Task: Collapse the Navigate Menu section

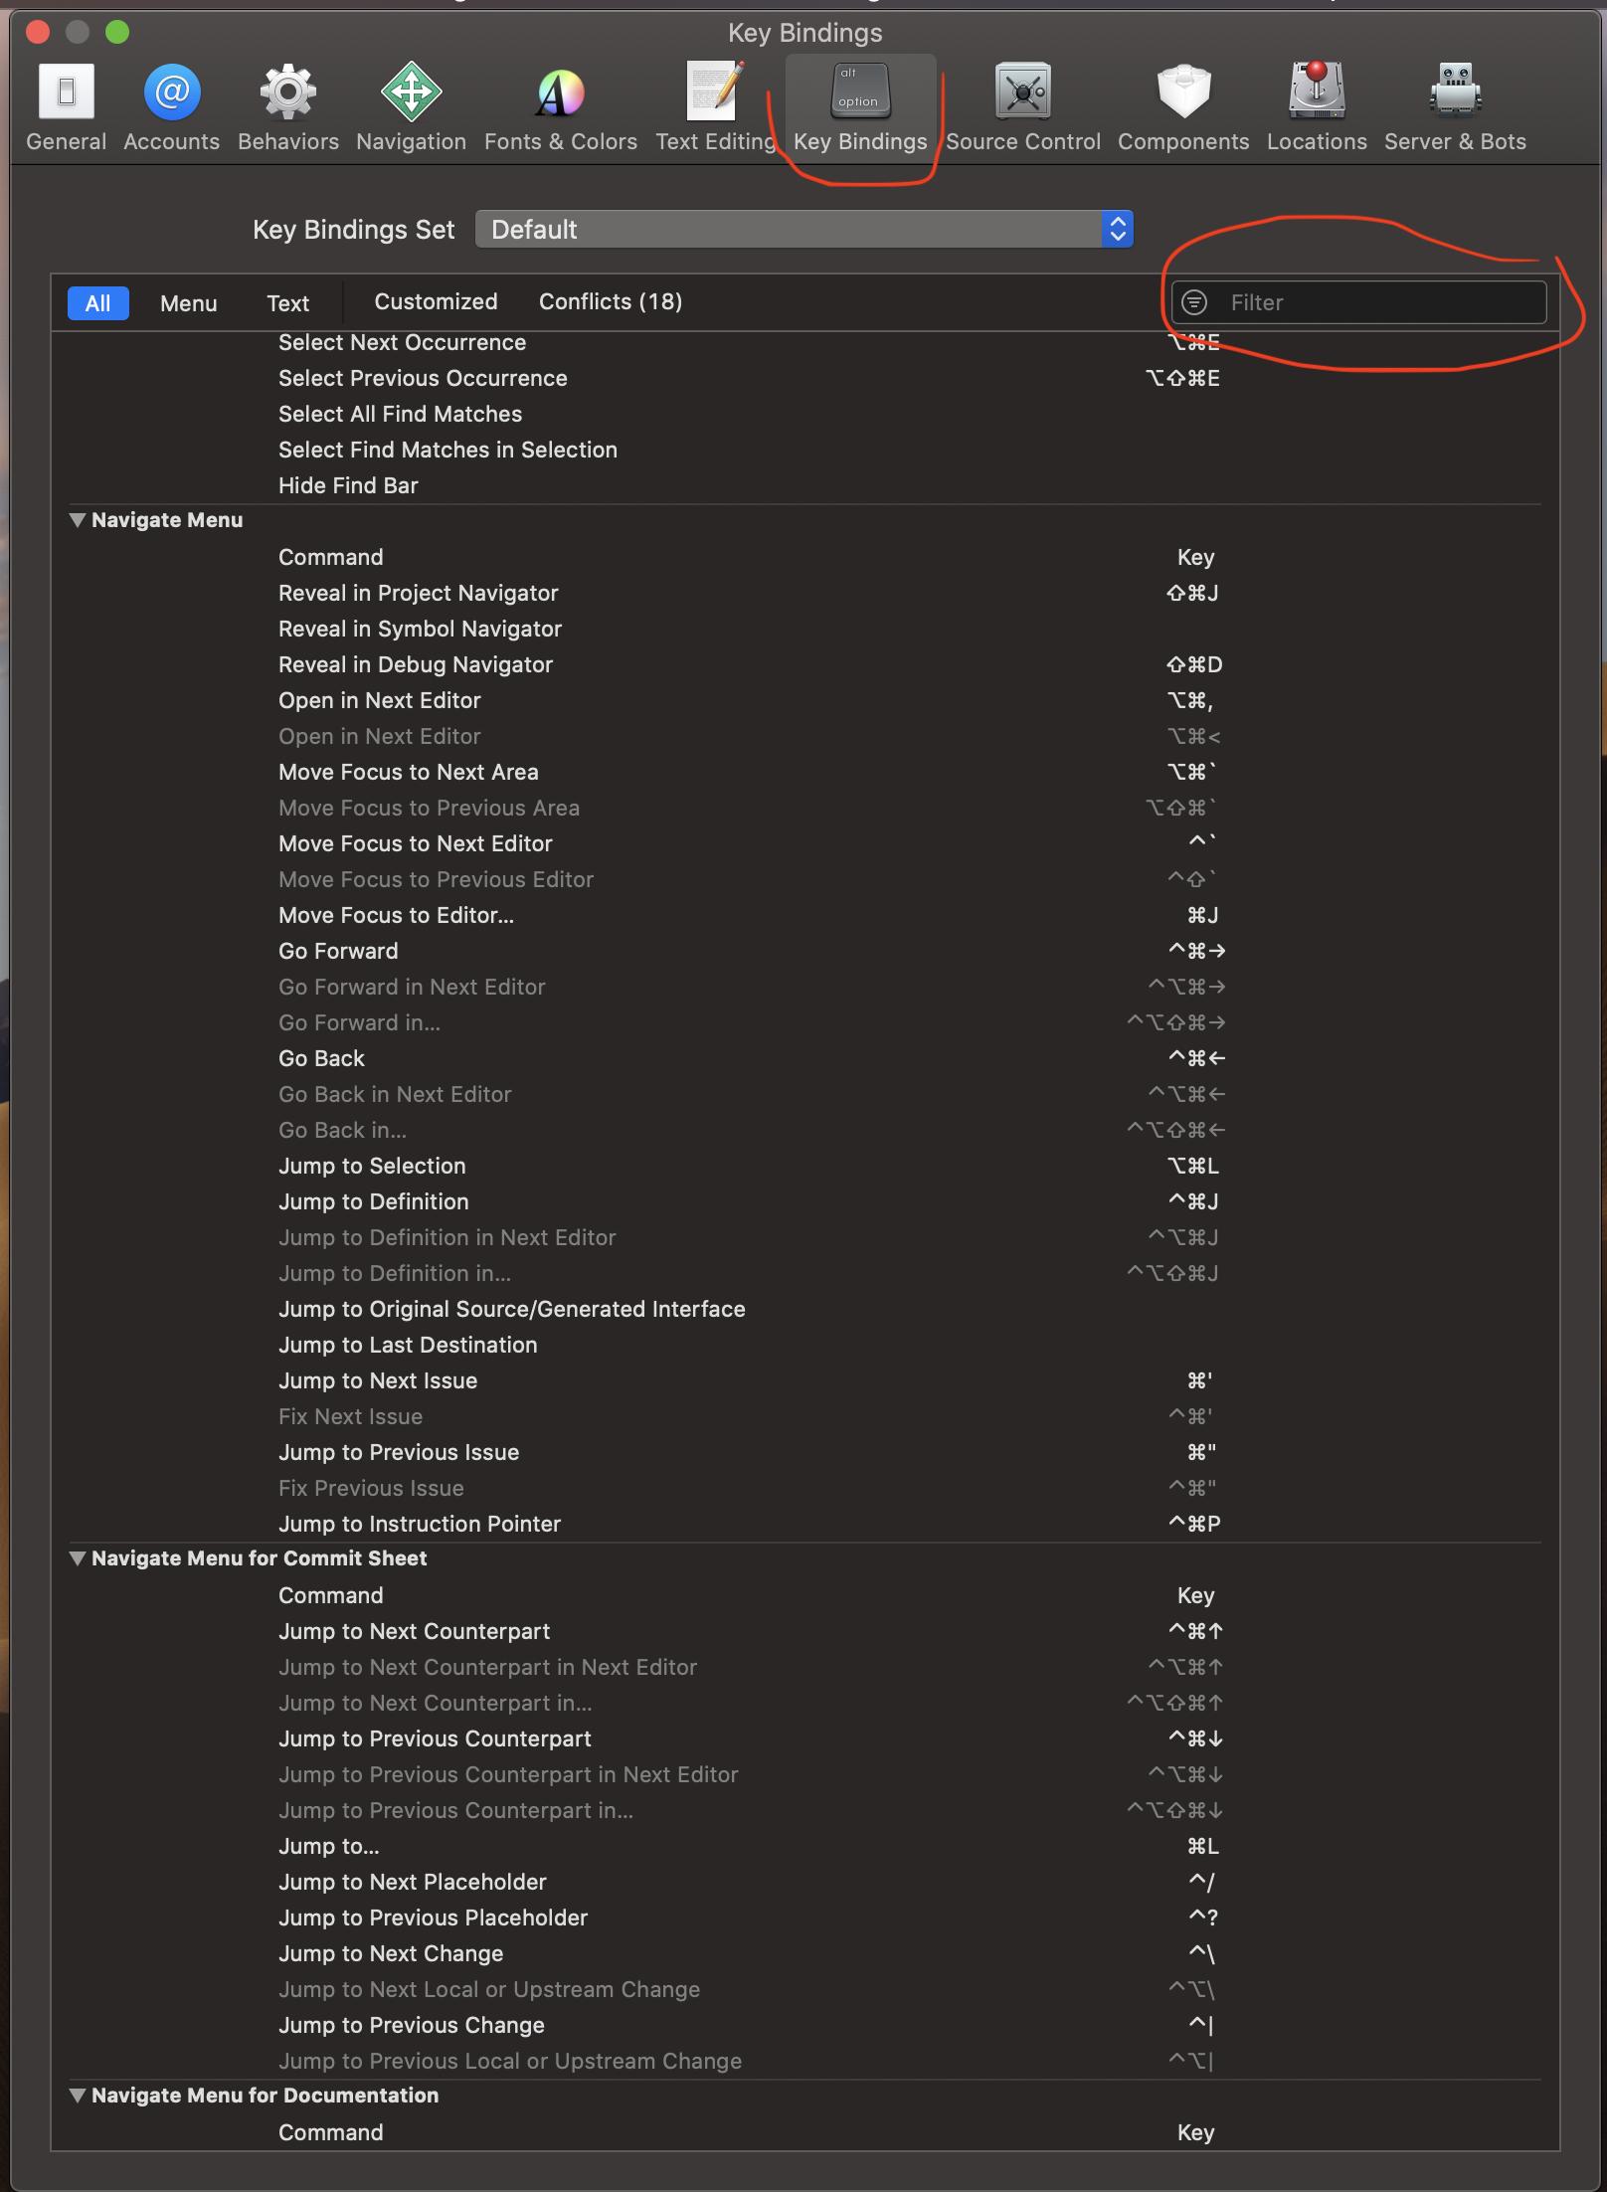Action: point(77,520)
